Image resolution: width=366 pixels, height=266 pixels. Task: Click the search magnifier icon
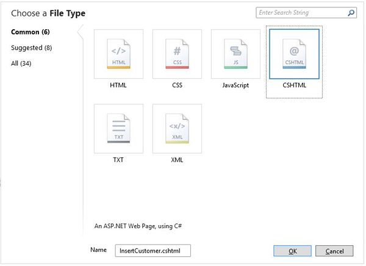point(351,13)
